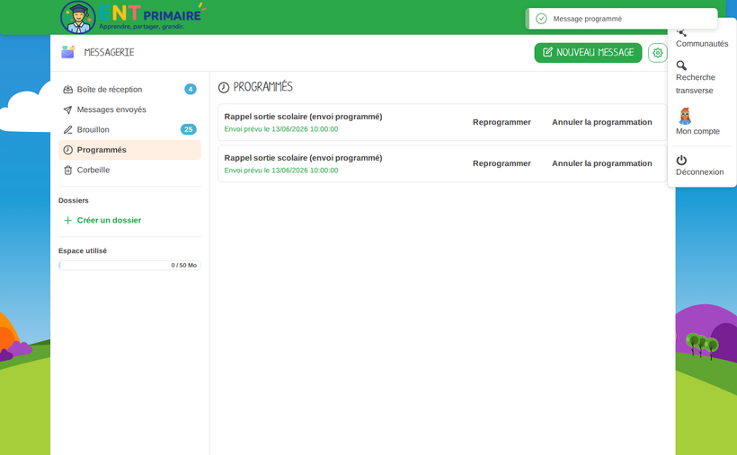Viewport: 737px width, 455px height.
Task: Annuler la programmation of first message
Action: tap(601, 122)
